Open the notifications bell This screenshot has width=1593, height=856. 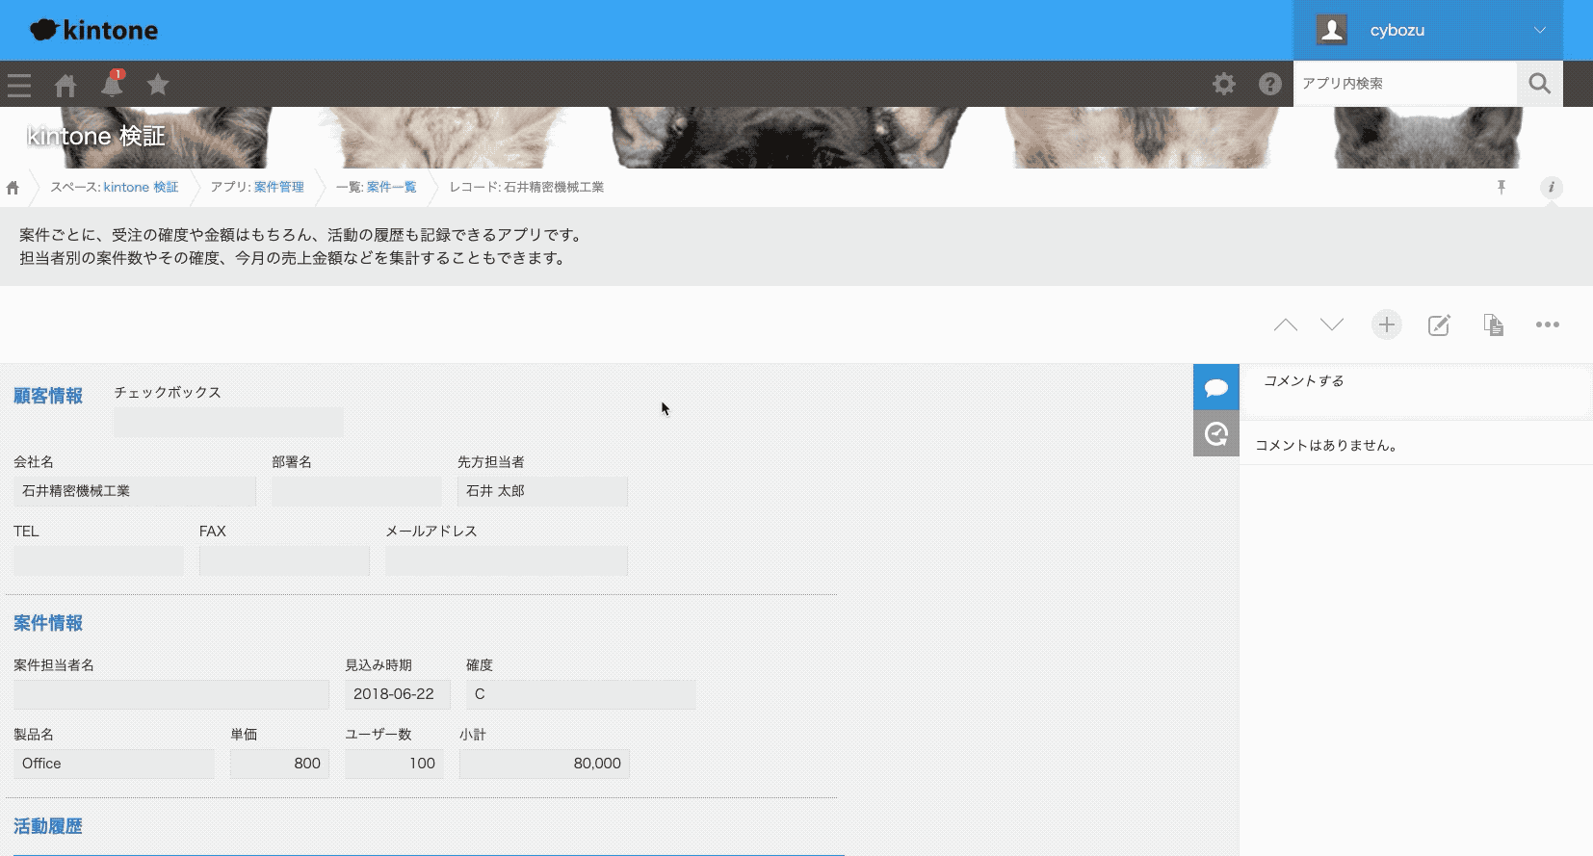[x=112, y=85]
